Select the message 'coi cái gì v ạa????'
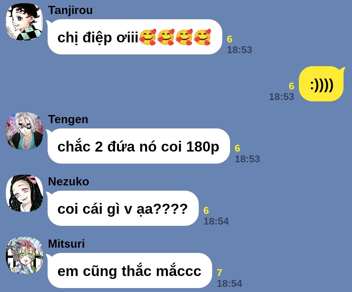 point(123,208)
